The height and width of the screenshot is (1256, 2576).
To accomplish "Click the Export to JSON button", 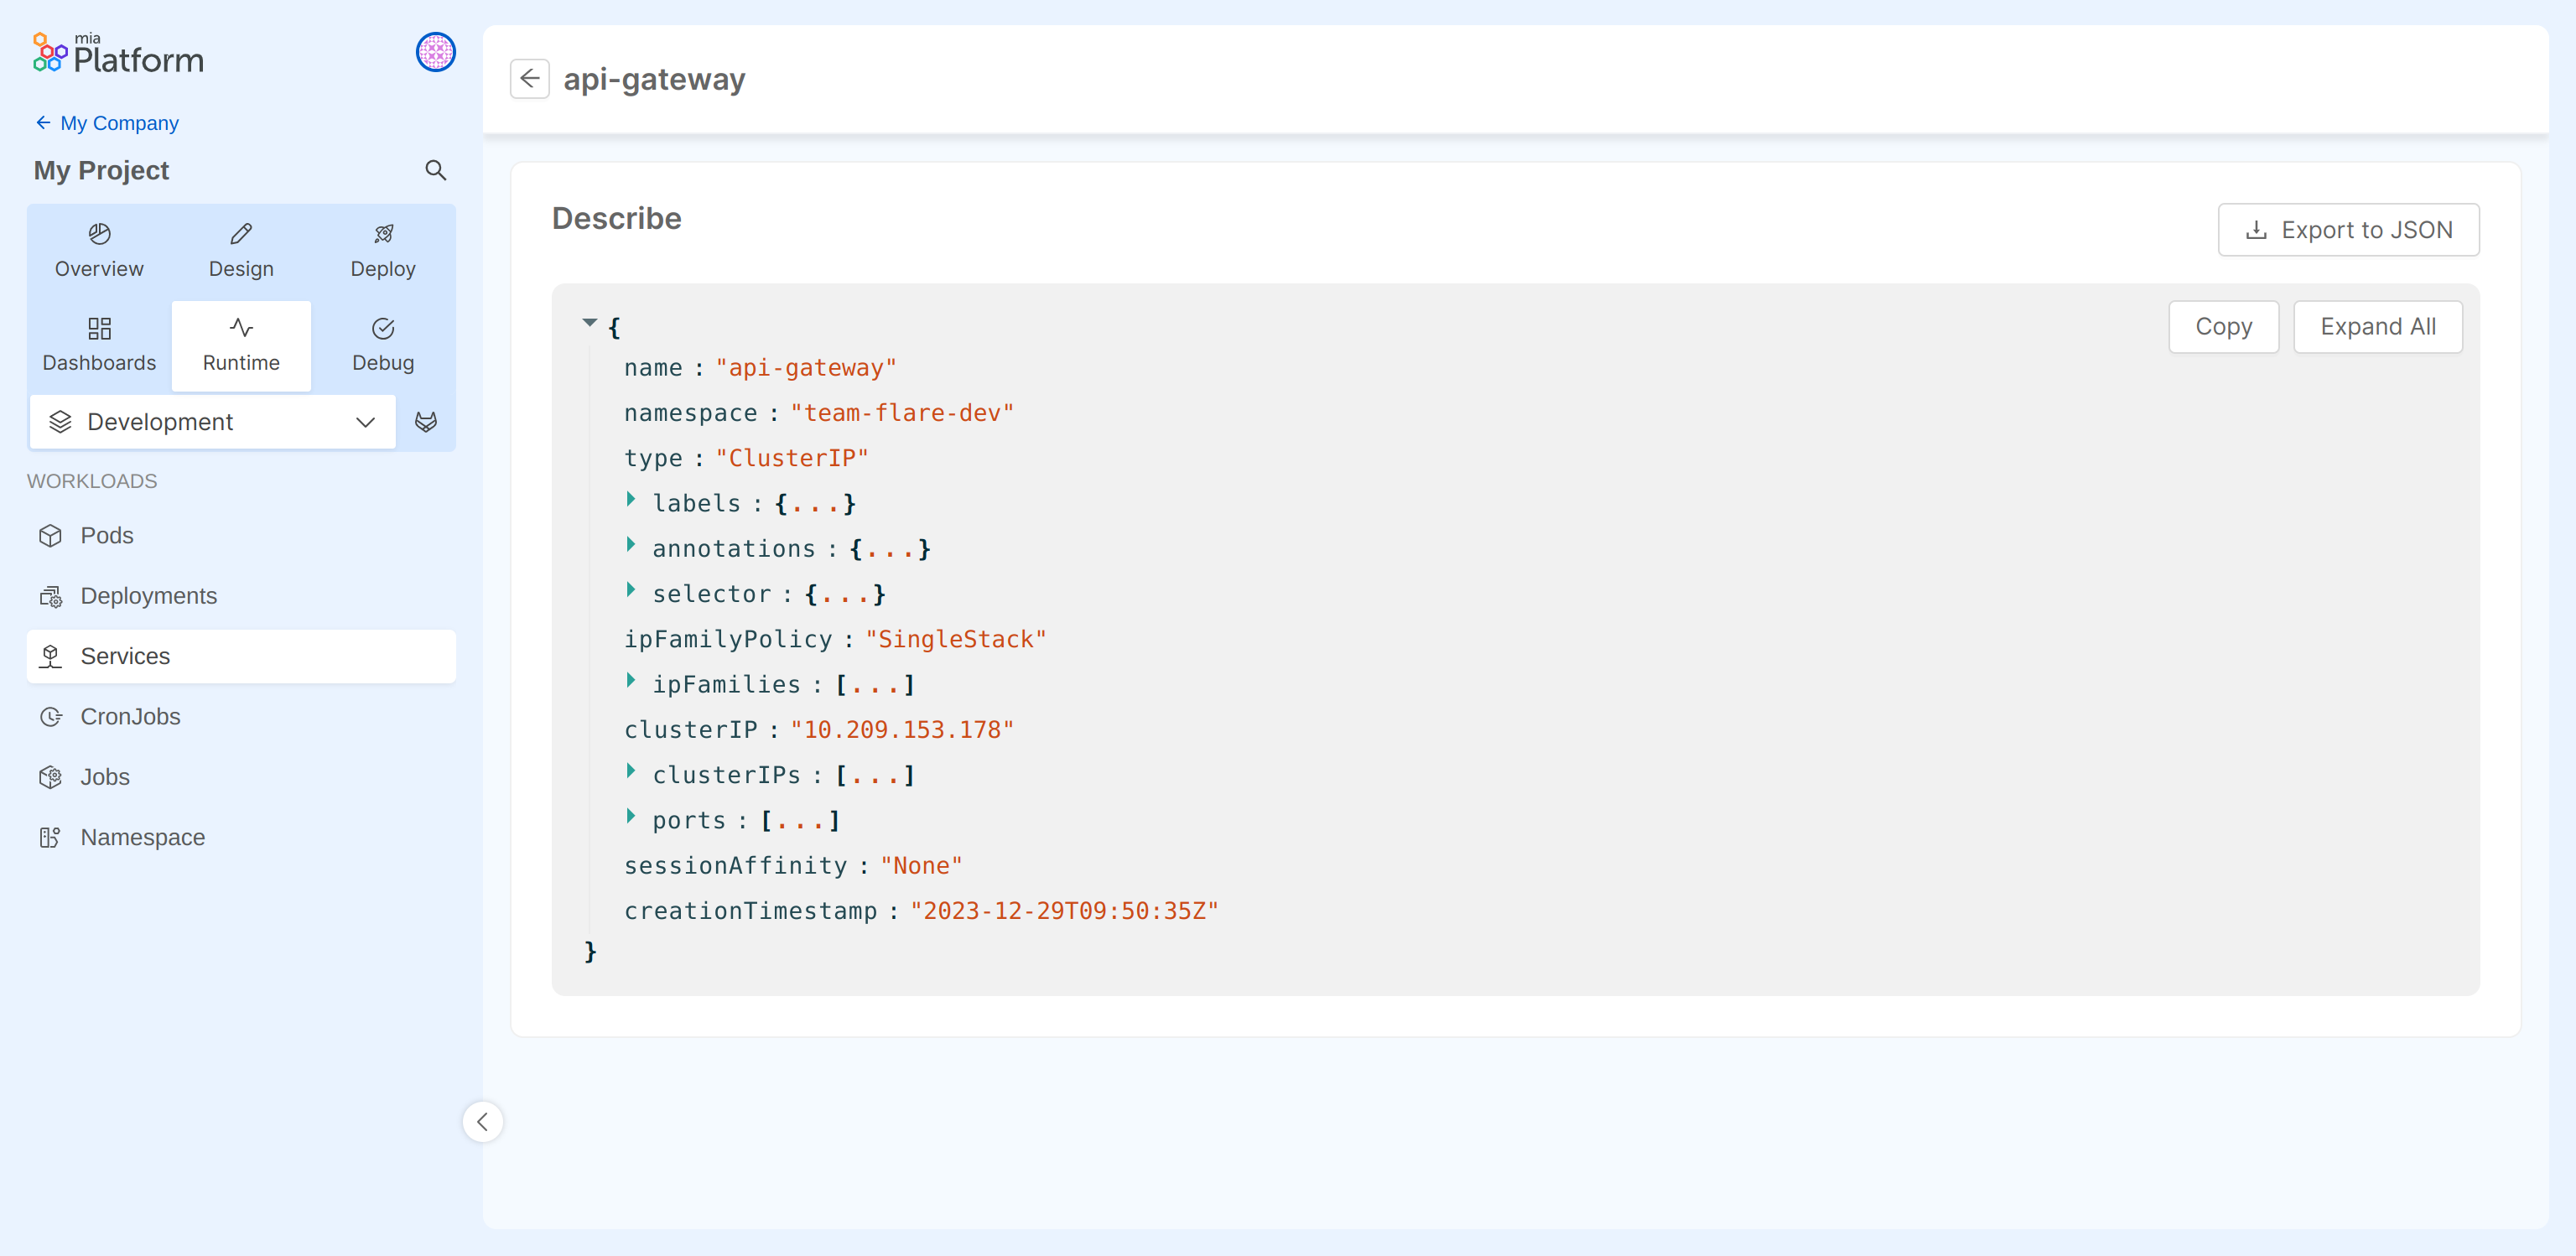I will pyautogui.click(x=2347, y=230).
